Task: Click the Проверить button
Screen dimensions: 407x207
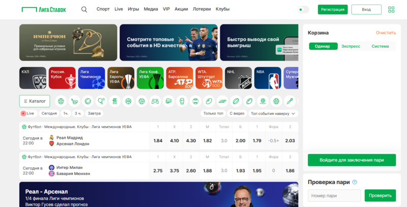Action: click(x=380, y=196)
